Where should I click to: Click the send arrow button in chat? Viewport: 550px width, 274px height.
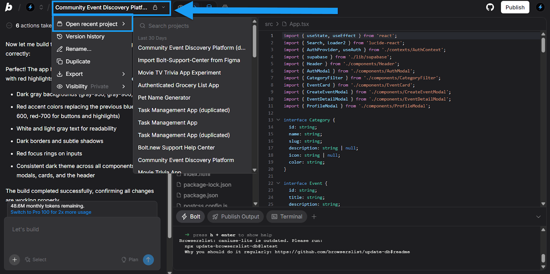point(148,260)
